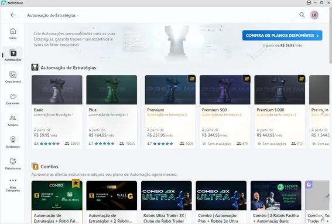
Task: Click the badge on the Premium card image
Action: (x=192, y=79)
